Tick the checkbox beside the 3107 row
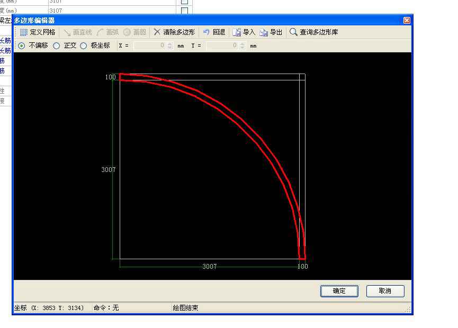The image size is (458, 328). [184, 11]
